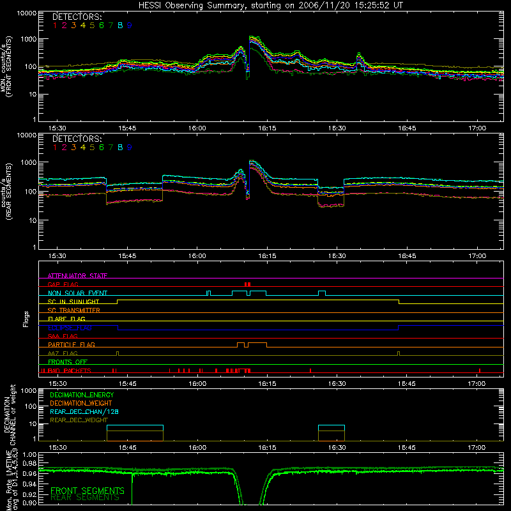
Task: Select dark green detector 7 in front segments legend
Action: click(x=111, y=26)
